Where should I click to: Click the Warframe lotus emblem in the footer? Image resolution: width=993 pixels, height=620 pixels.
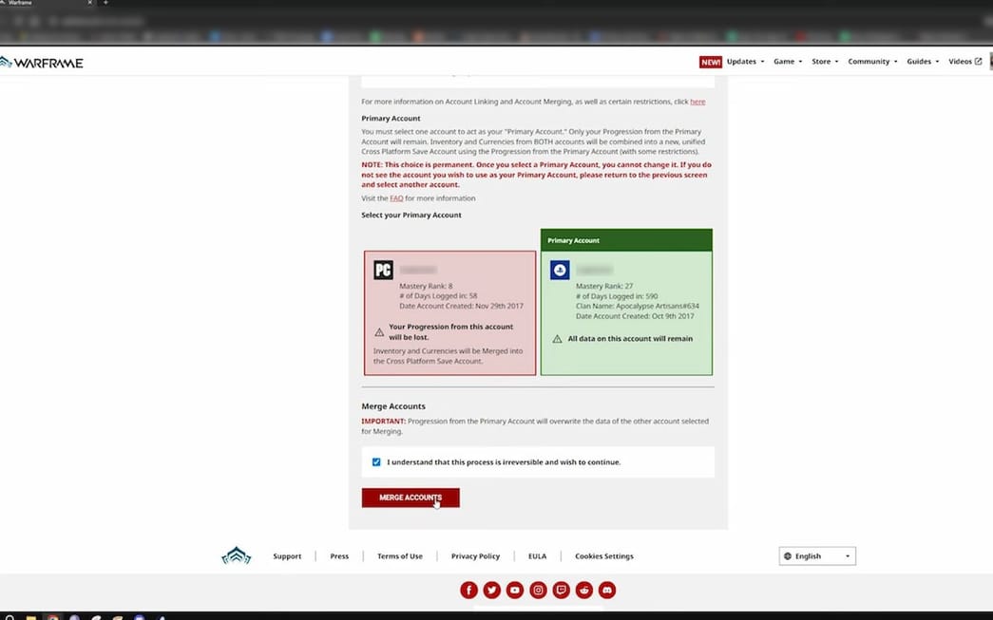(236, 556)
